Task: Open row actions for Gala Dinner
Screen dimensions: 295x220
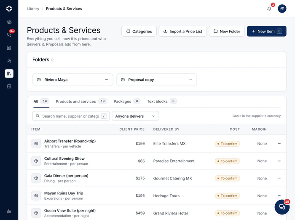Action: pos(279,178)
